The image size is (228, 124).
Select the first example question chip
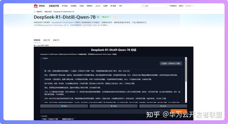tap(50, 119)
